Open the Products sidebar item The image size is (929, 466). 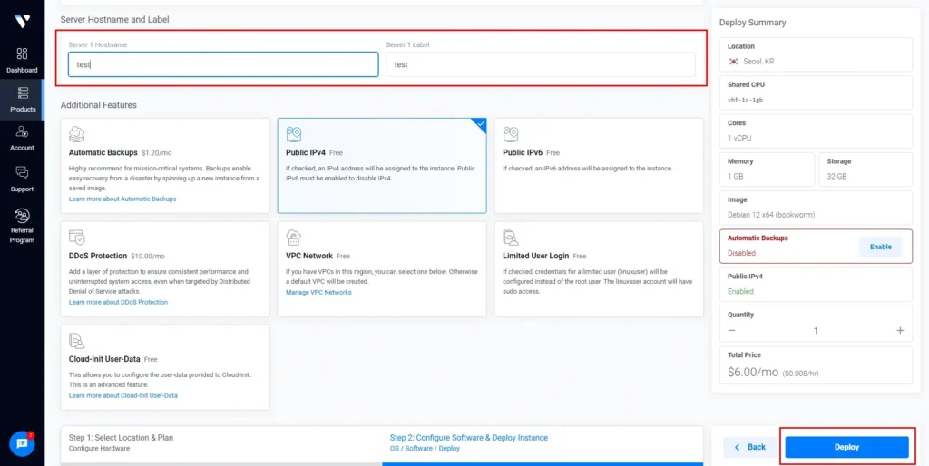click(x=22, y=100)
